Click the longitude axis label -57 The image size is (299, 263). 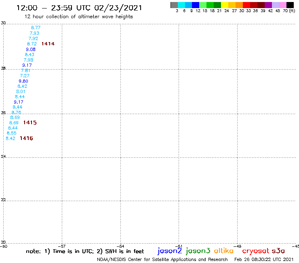62,246
